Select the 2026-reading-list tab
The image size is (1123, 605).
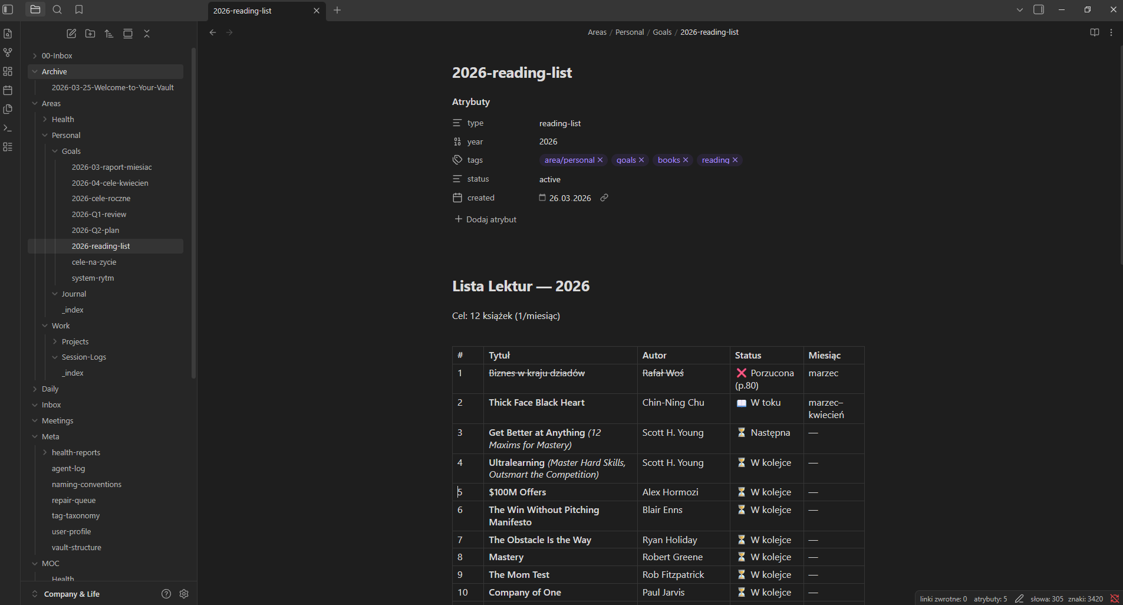point(259,11)
